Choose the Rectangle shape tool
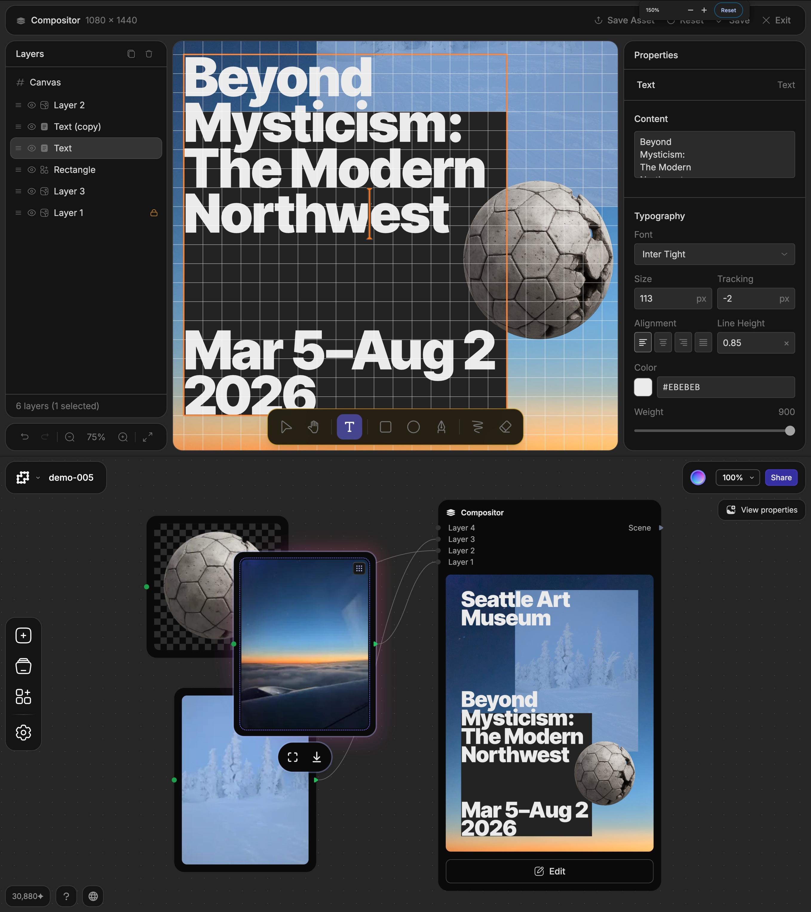 point(385,427)
